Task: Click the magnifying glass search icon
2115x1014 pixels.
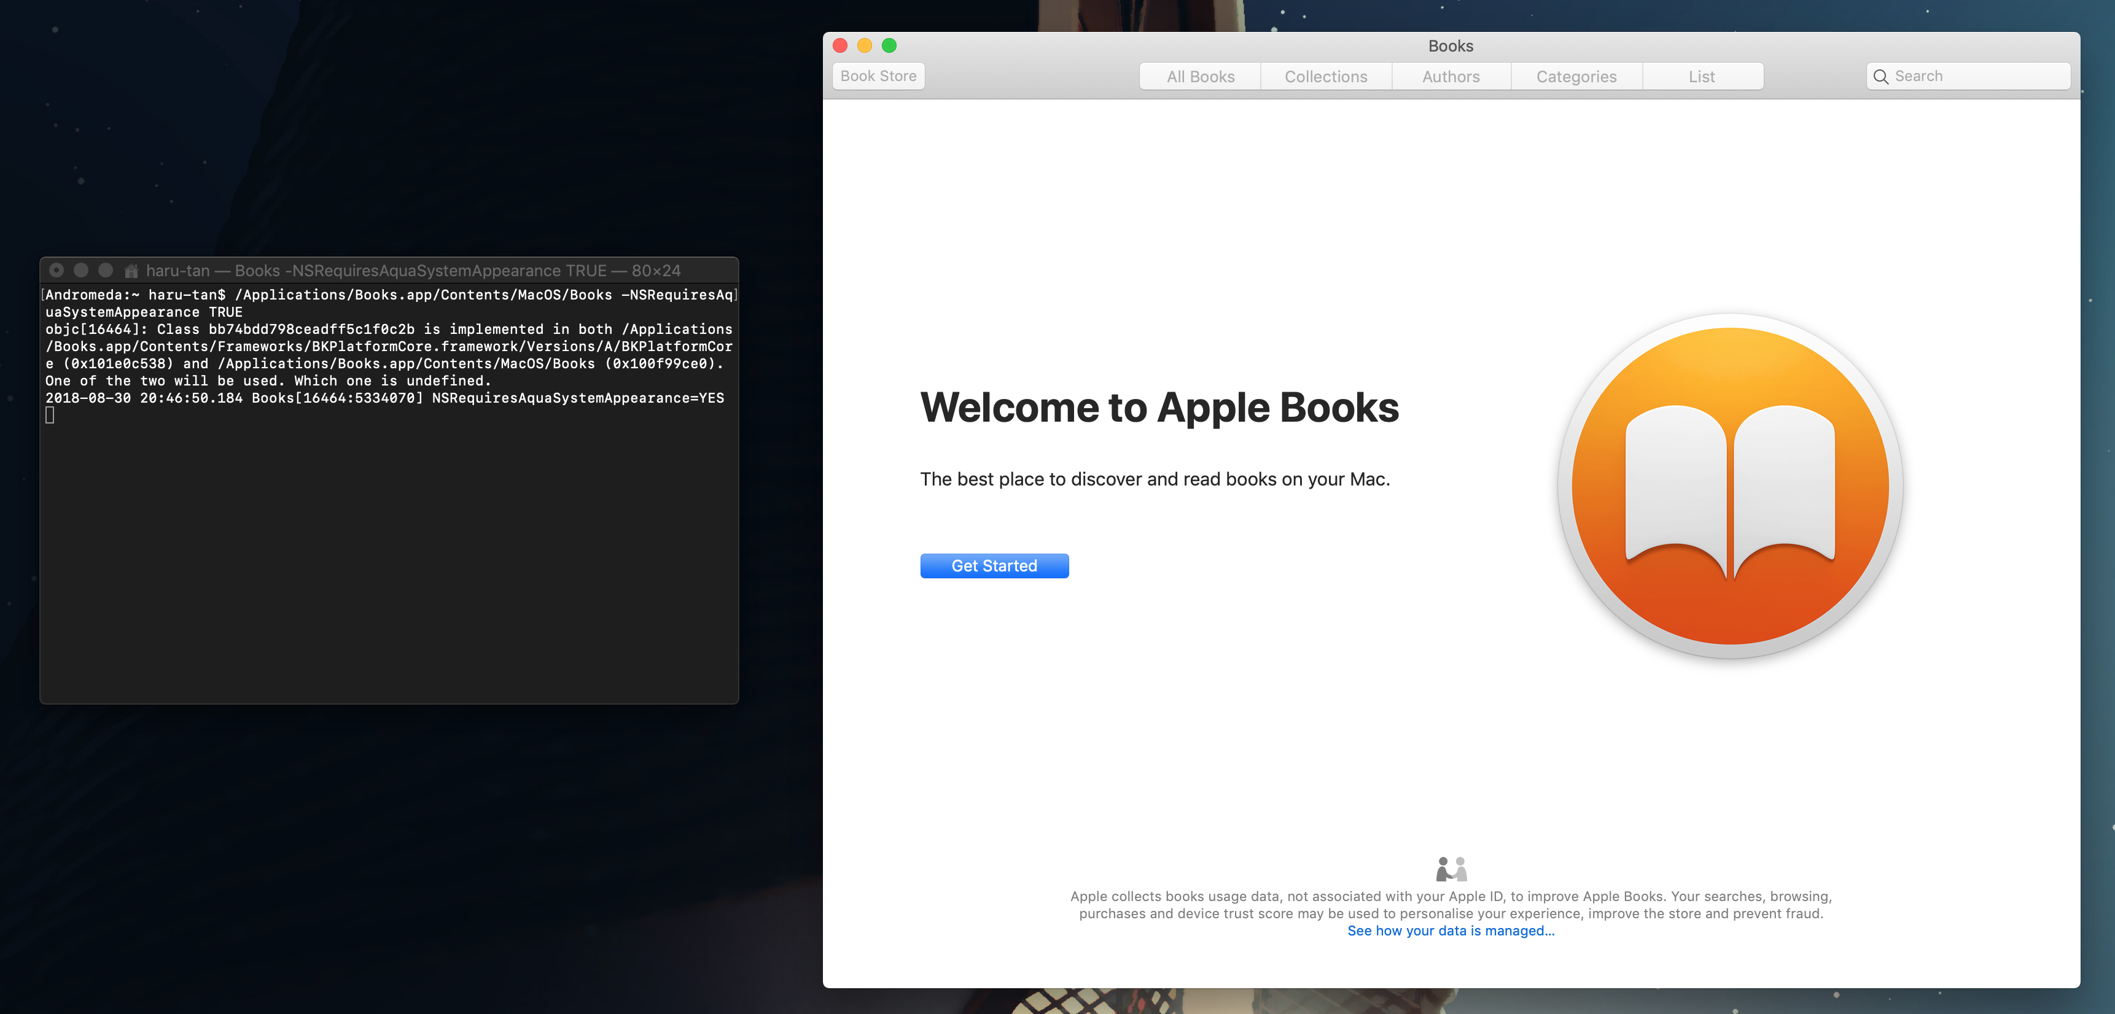Action: coord(1880,76)
